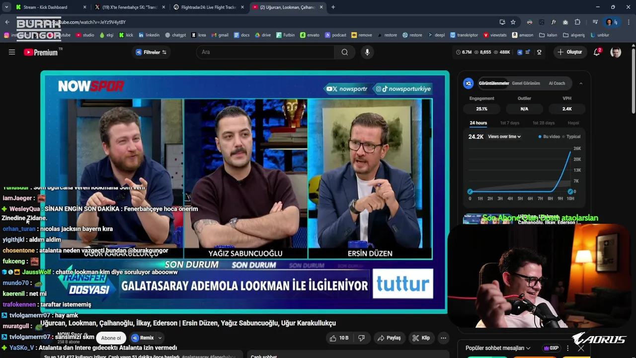
Task: Click the nowsportr X handle in video
Action: tap(347, 89)
